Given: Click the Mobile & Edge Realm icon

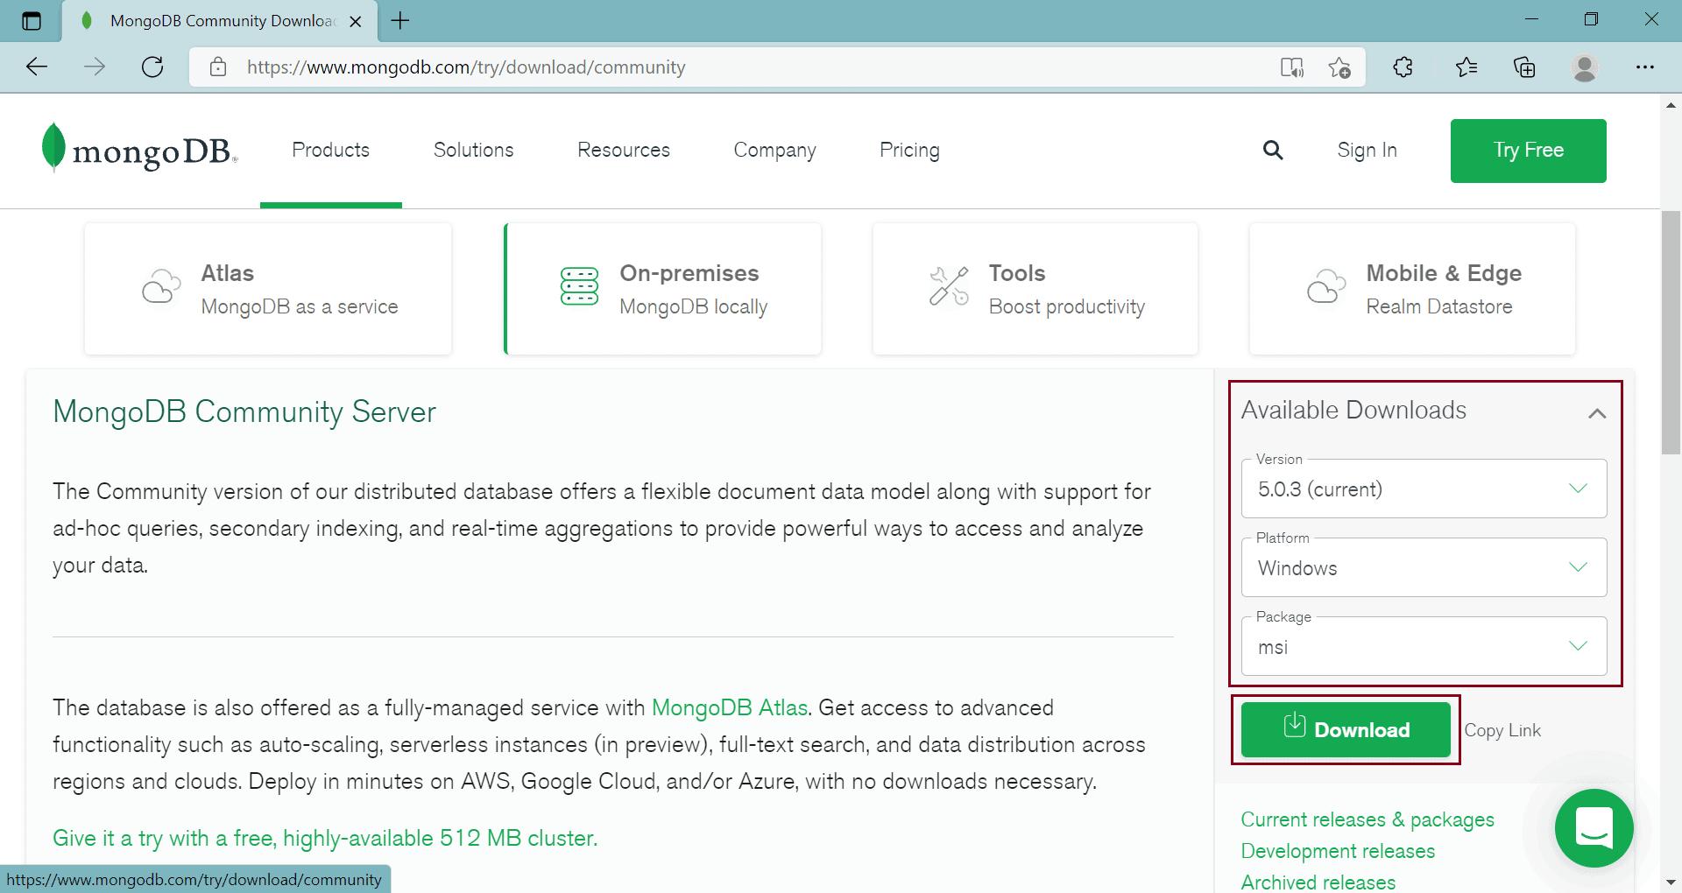Looking at the screenshot, I should click(x=1325, y=286).
